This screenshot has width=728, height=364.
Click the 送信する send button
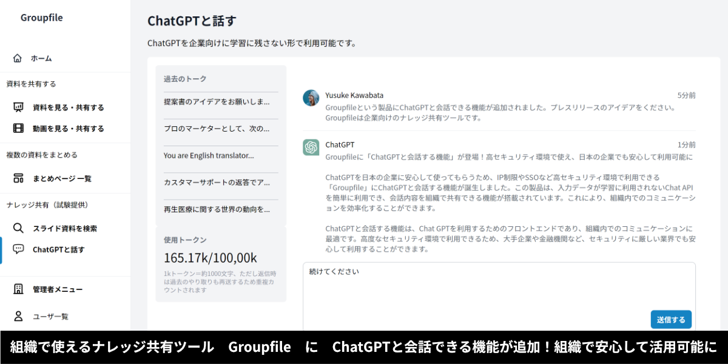[x=671, y=320]
